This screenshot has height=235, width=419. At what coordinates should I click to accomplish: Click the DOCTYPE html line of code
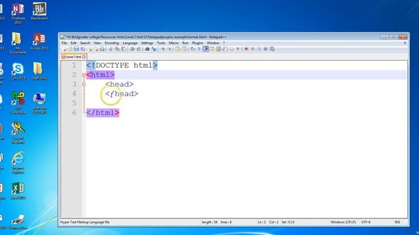click(x=122, y=65)
